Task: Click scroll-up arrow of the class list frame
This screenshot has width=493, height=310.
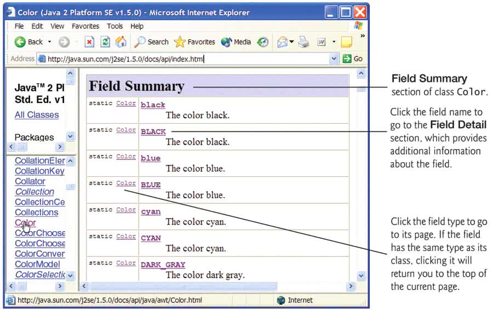Action: [x=71, y=160]
